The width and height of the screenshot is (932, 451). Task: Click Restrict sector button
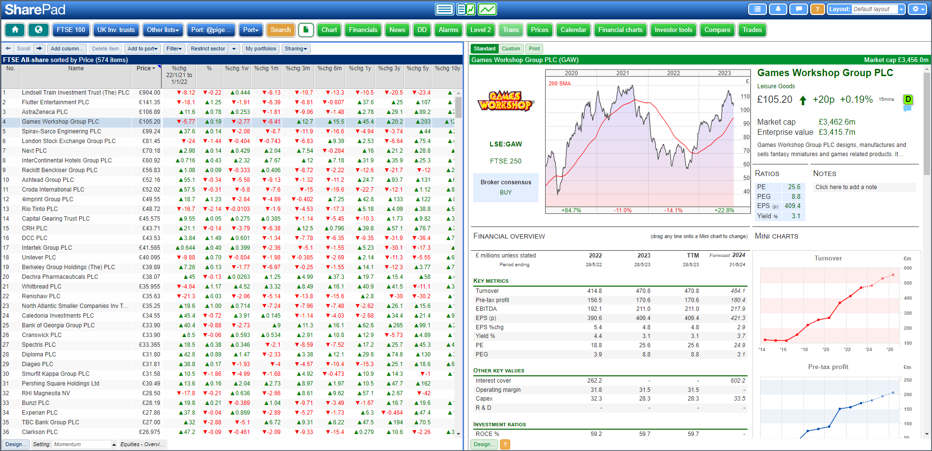[208, 48]
